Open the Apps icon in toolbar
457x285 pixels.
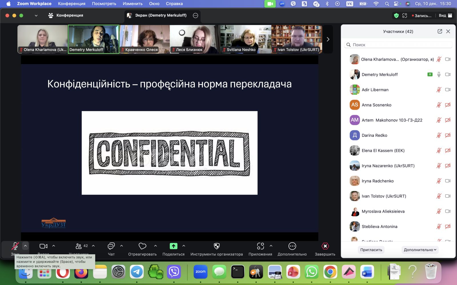click(260, 246)
